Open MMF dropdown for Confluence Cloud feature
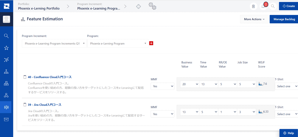298x137 pixels. (x=162, y=86)
